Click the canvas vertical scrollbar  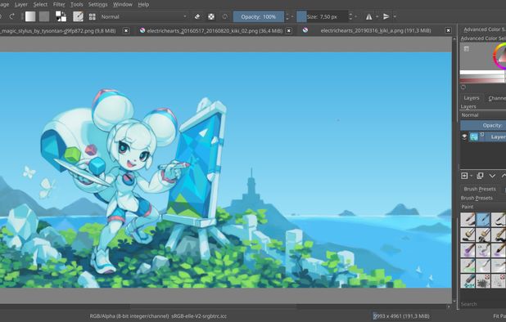454,169
